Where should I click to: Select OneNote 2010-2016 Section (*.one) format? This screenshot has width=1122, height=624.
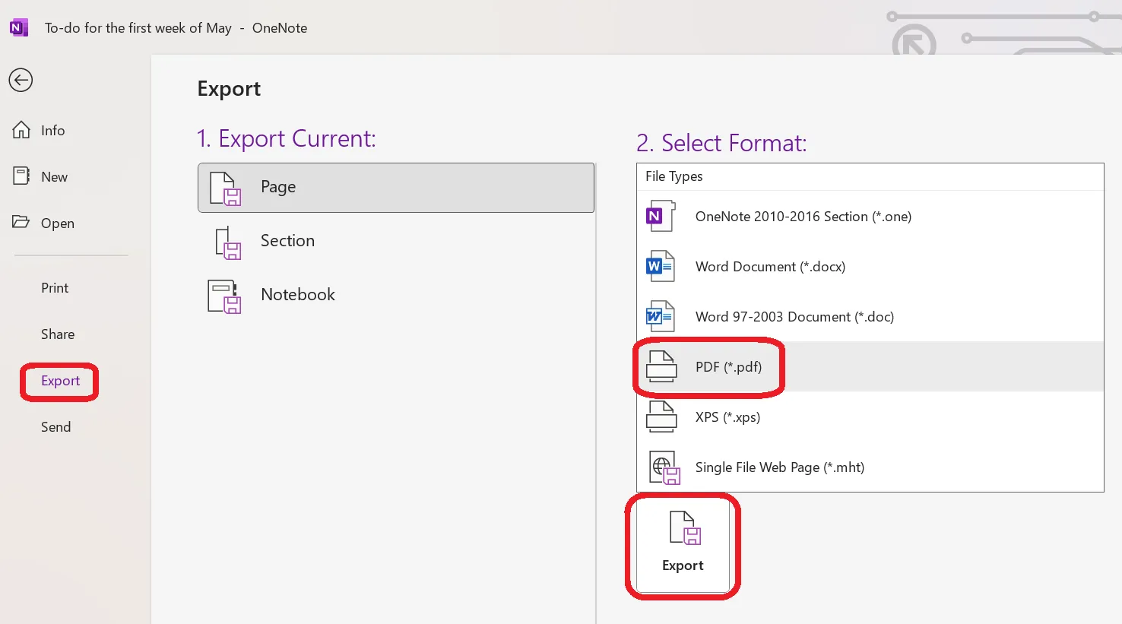tap(870, 217)
